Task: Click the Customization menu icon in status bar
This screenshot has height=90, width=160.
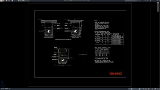Action: tap(159, 89)
